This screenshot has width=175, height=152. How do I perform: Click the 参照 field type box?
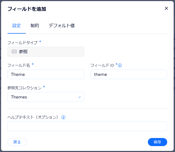point(46,52)
